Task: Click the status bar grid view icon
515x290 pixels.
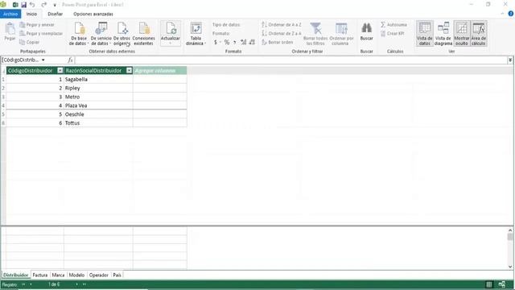Action: pos(489,284)
